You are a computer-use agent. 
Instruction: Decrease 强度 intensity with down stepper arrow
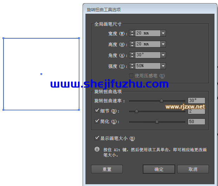(132, 67)
